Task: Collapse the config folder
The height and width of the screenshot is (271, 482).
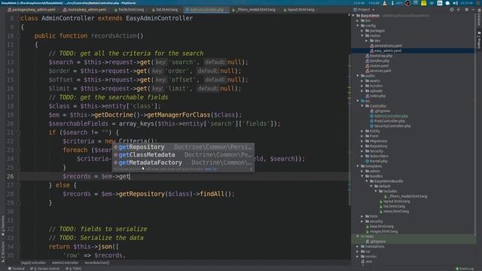Action: click(x=358, y=26)
